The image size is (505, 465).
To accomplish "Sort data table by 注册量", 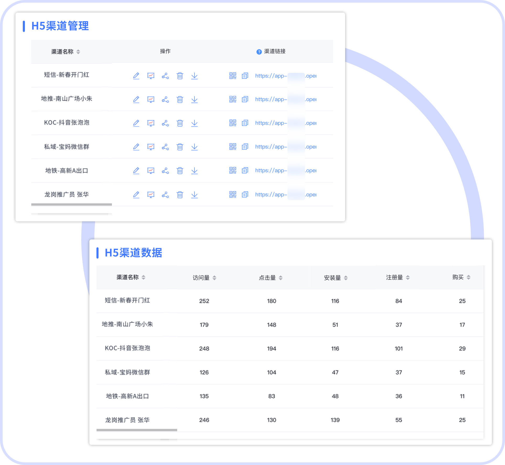I will tap(408, 277).
